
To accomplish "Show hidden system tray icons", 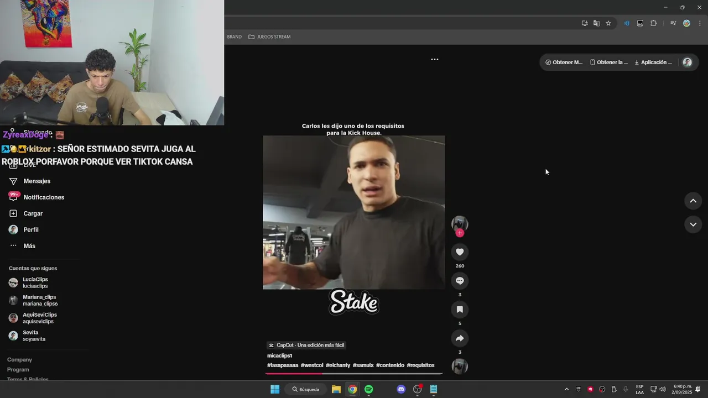I will coord(566,389).
